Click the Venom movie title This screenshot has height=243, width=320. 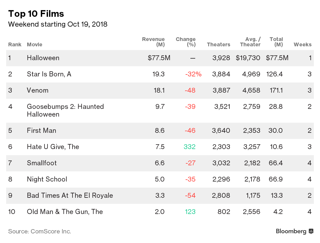(x=38, y=90)
